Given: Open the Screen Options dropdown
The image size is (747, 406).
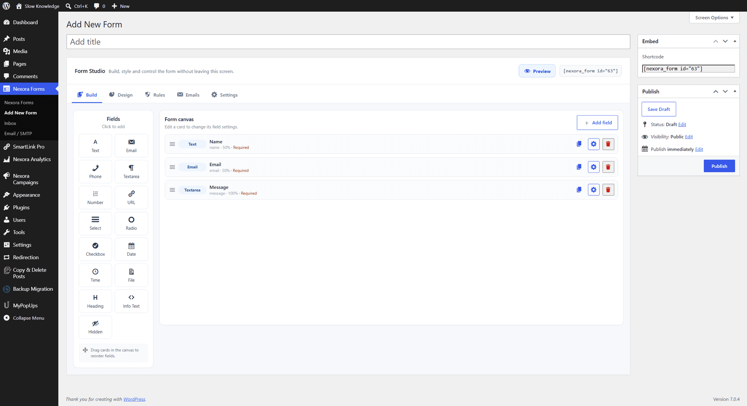Looking at the screenshot, I should (714, 18).
